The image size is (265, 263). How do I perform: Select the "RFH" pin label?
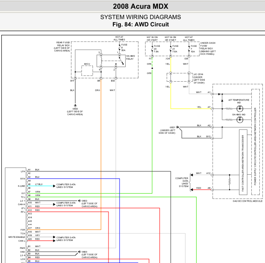(x=22, y=179)
